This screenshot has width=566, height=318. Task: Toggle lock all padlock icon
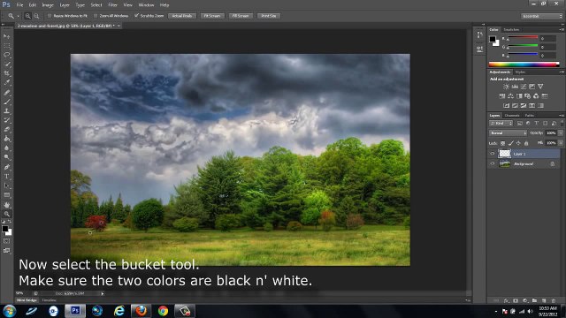526,143
